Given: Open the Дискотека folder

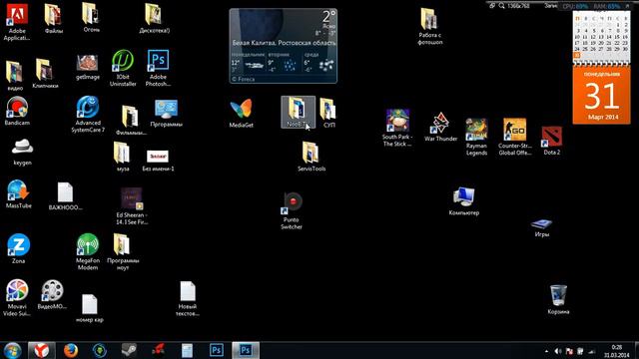Looking at the screenshot, I should pyautogui.click(x=154, y=18).
